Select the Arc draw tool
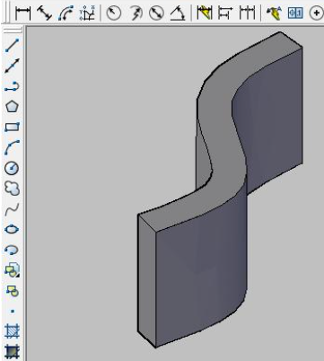The width and height of the screenshot is (324, 361). (x=12, y=147)
